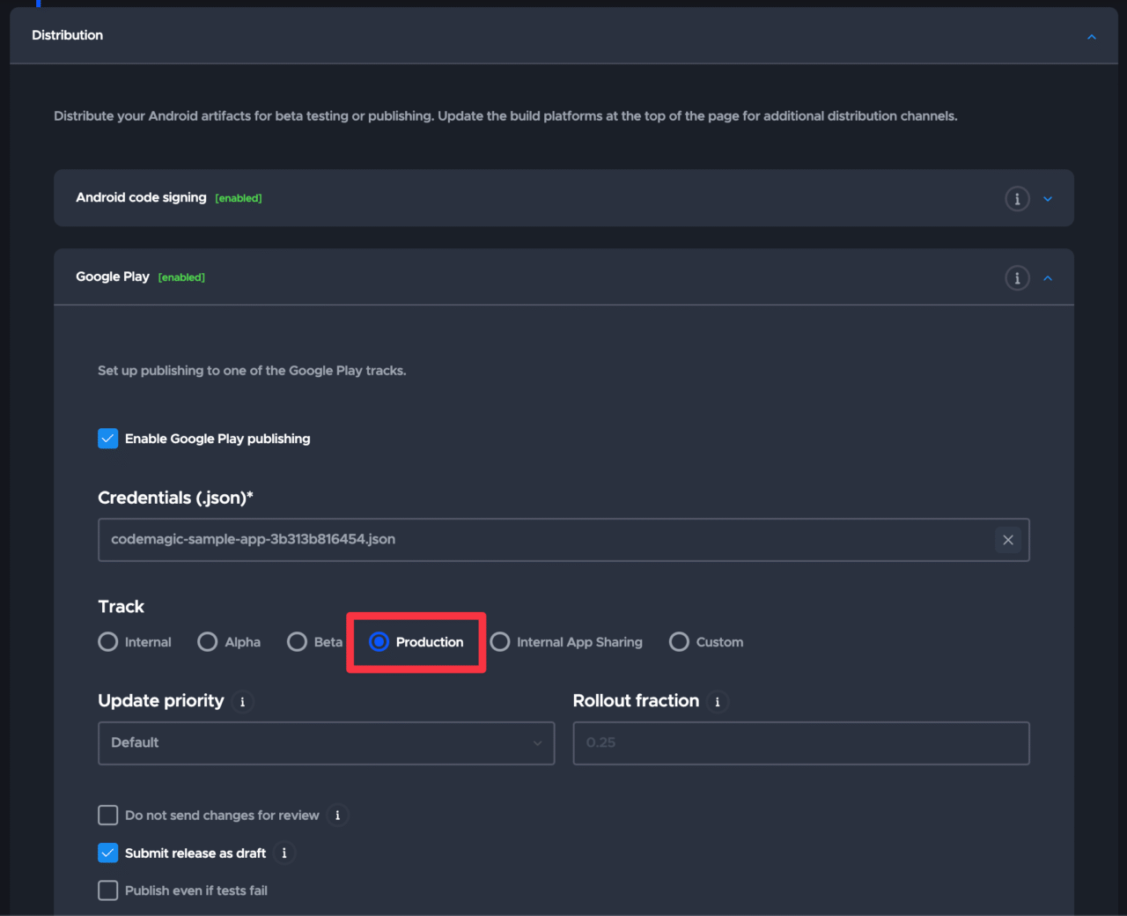
Task: Click the Android code signing title
Action: coord(141,197)
